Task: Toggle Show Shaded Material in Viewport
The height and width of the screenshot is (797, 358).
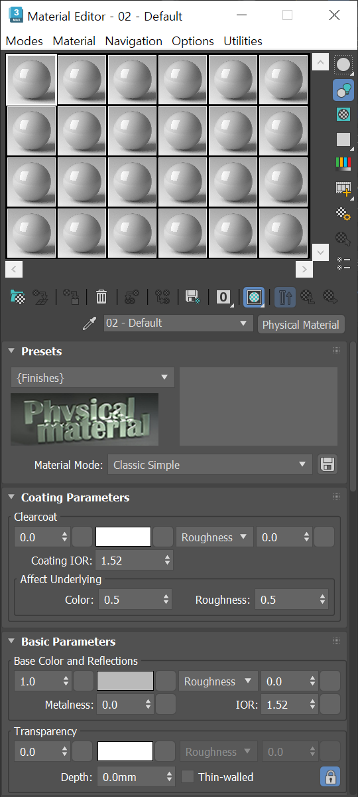Action: 254,297
